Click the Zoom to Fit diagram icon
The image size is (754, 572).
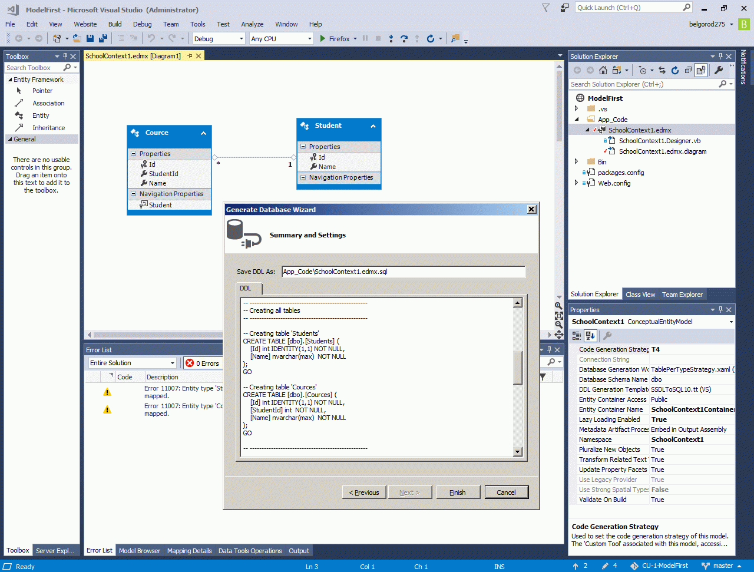coord(558,315)
